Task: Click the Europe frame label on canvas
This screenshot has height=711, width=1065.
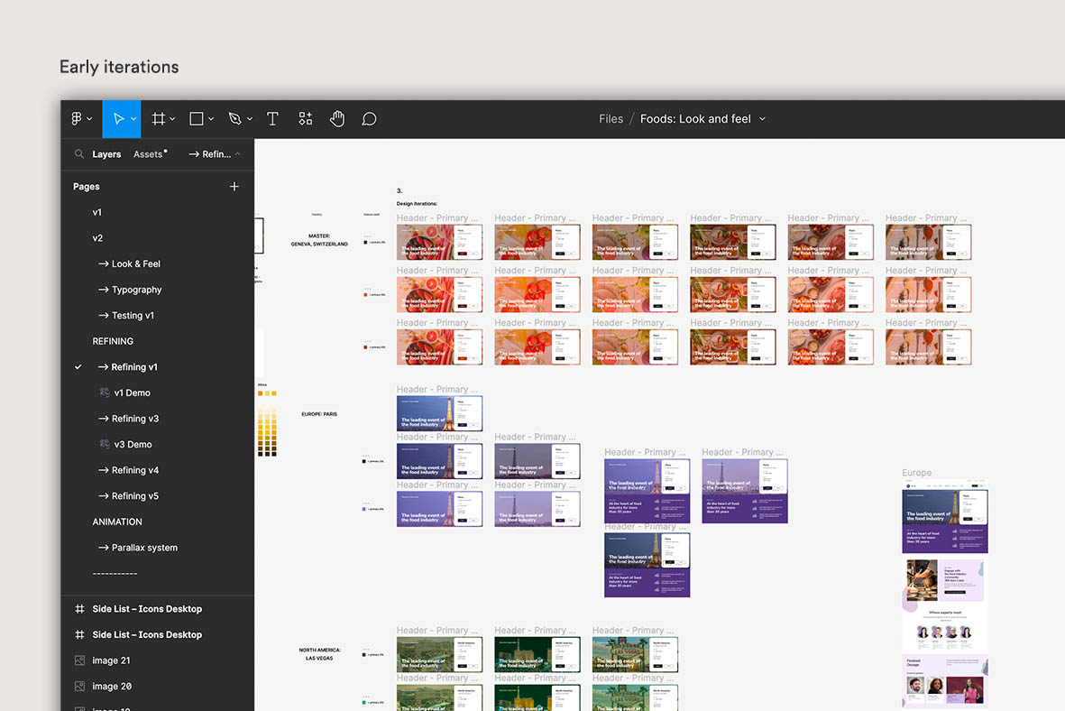Action: [x=916, y=473]
